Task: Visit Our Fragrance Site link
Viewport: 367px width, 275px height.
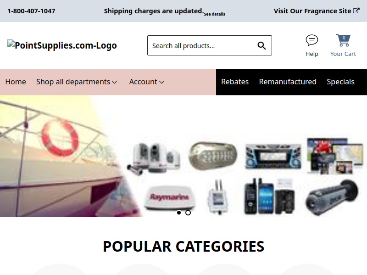Action: pyautogui.click(x=312, y=11)
